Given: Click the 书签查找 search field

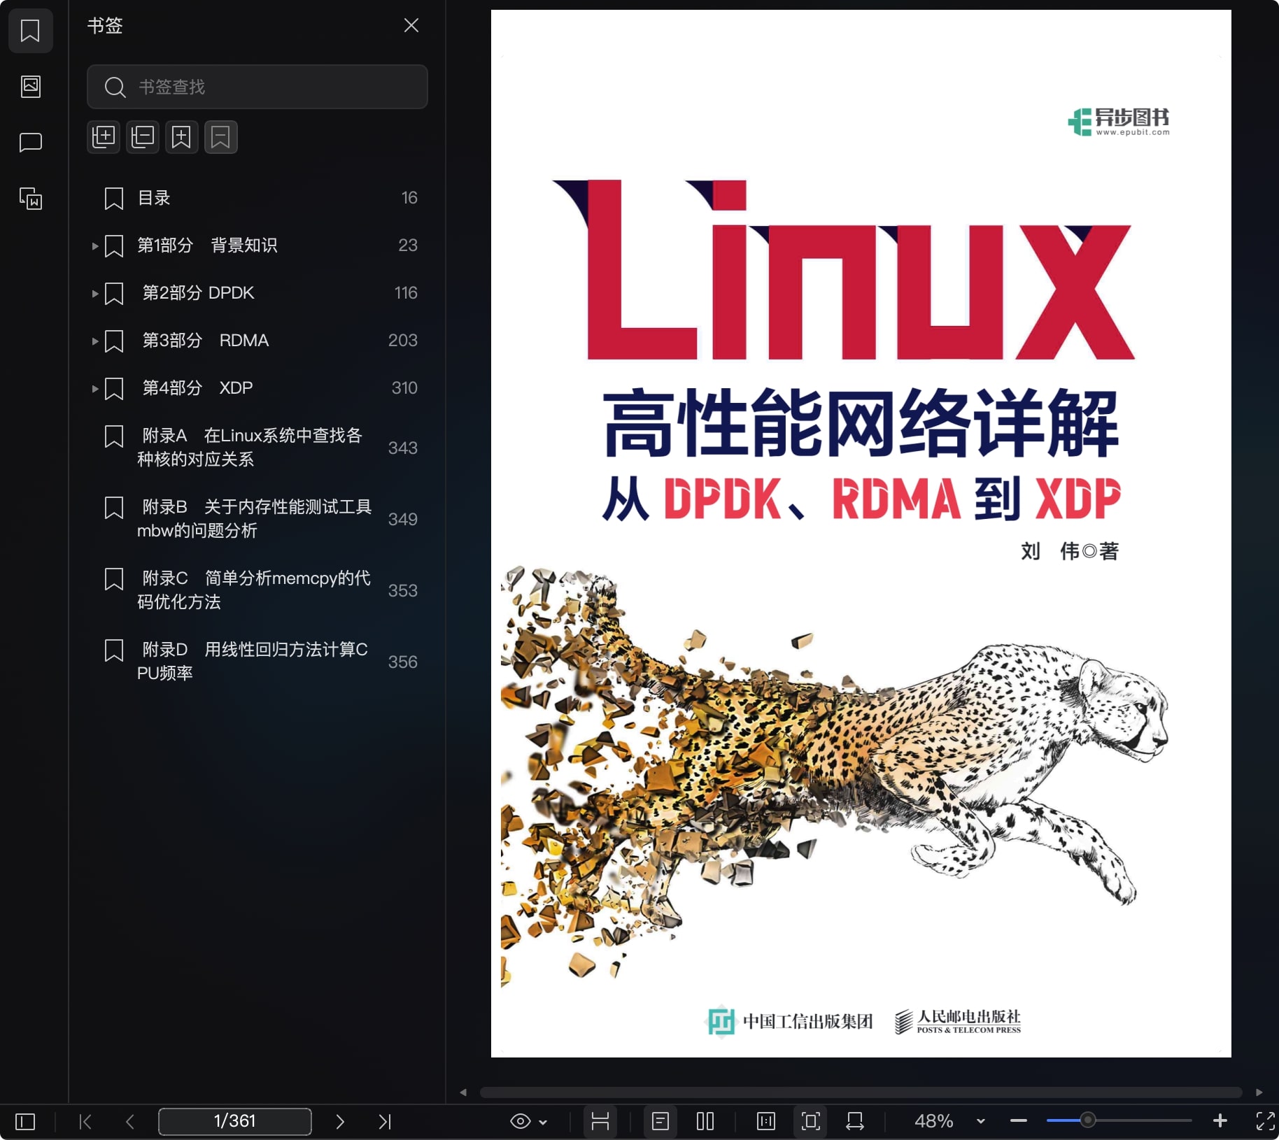Looking at the screenshot, I should [x=257, y=87].
